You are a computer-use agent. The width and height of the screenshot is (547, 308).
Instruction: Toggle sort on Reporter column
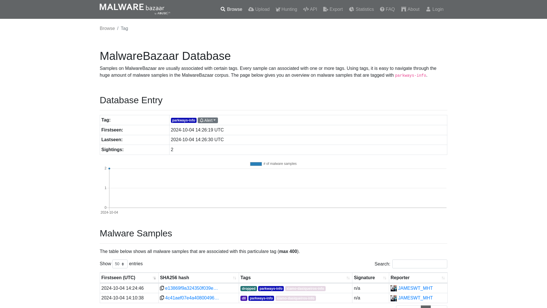(x=443, y=278)
